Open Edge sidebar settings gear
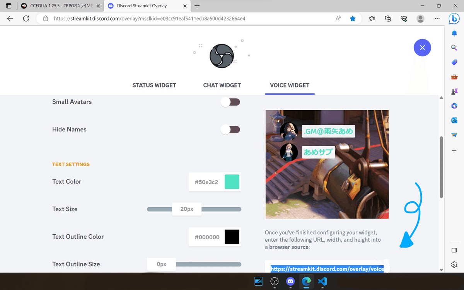The height and width of the screenshot is (290, 464). [454, 264]
